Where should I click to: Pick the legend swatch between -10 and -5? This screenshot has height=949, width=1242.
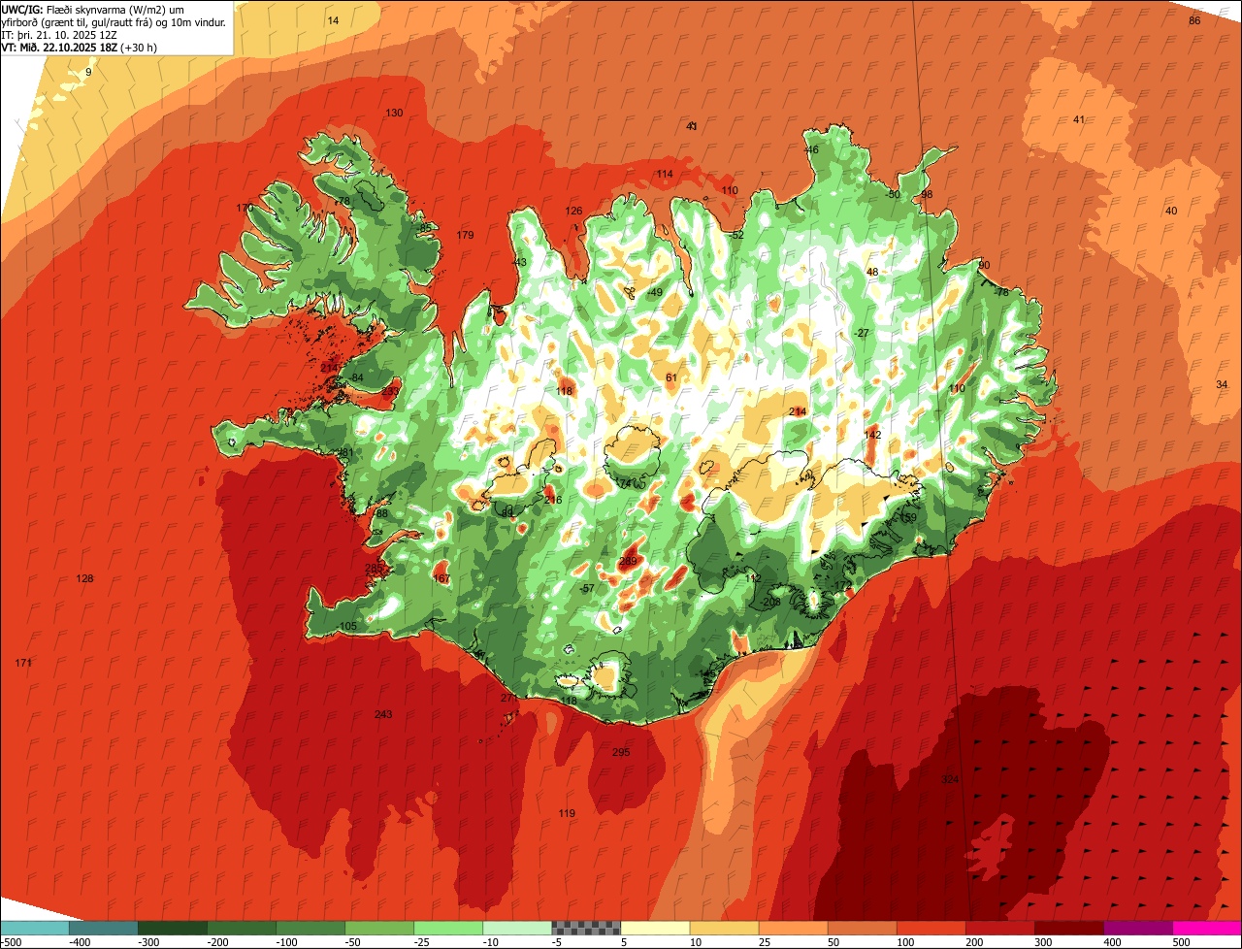pyautogui.click(x=517, y=928)
